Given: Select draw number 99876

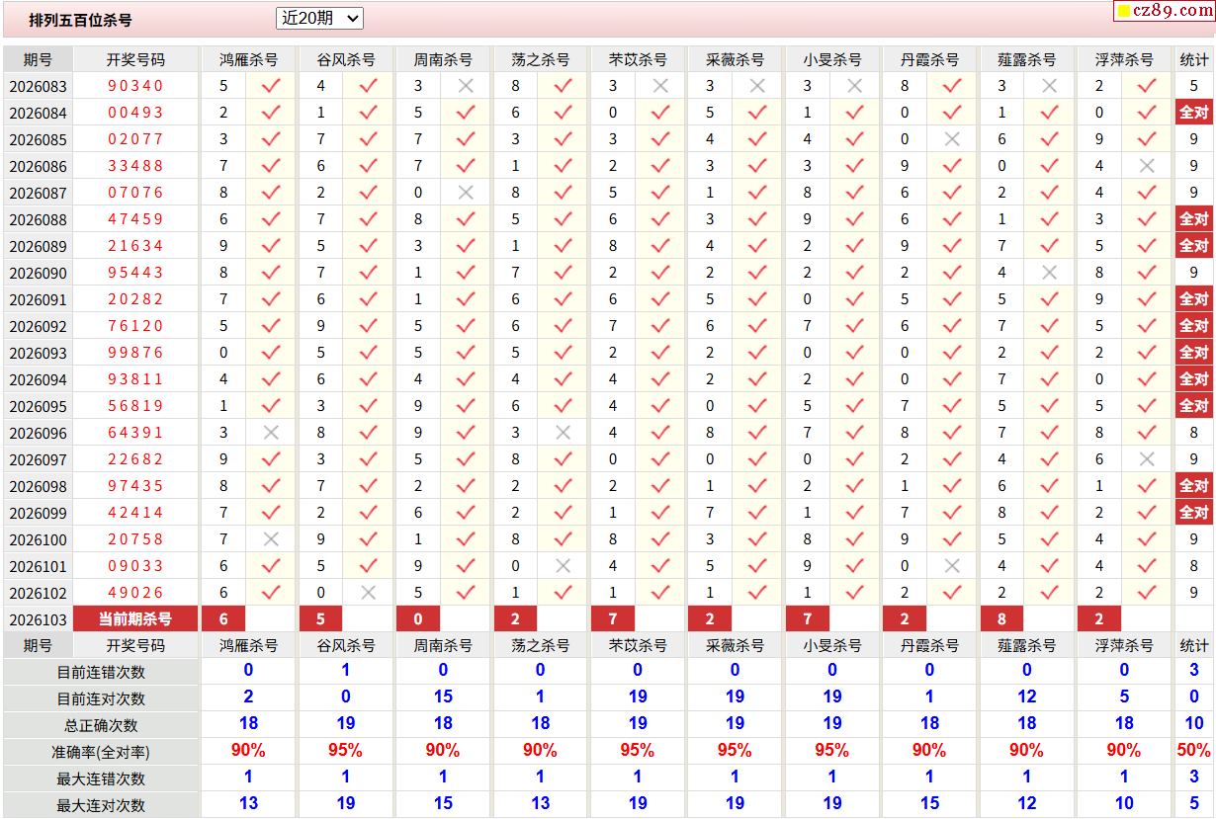Looking at the screenshot, I should pos(136,353).
